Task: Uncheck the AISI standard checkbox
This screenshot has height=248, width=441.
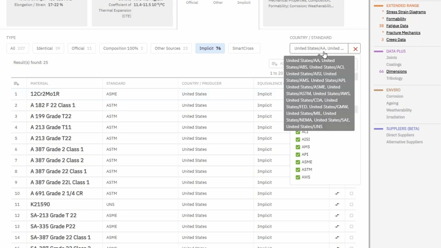Action: [298, 139]
